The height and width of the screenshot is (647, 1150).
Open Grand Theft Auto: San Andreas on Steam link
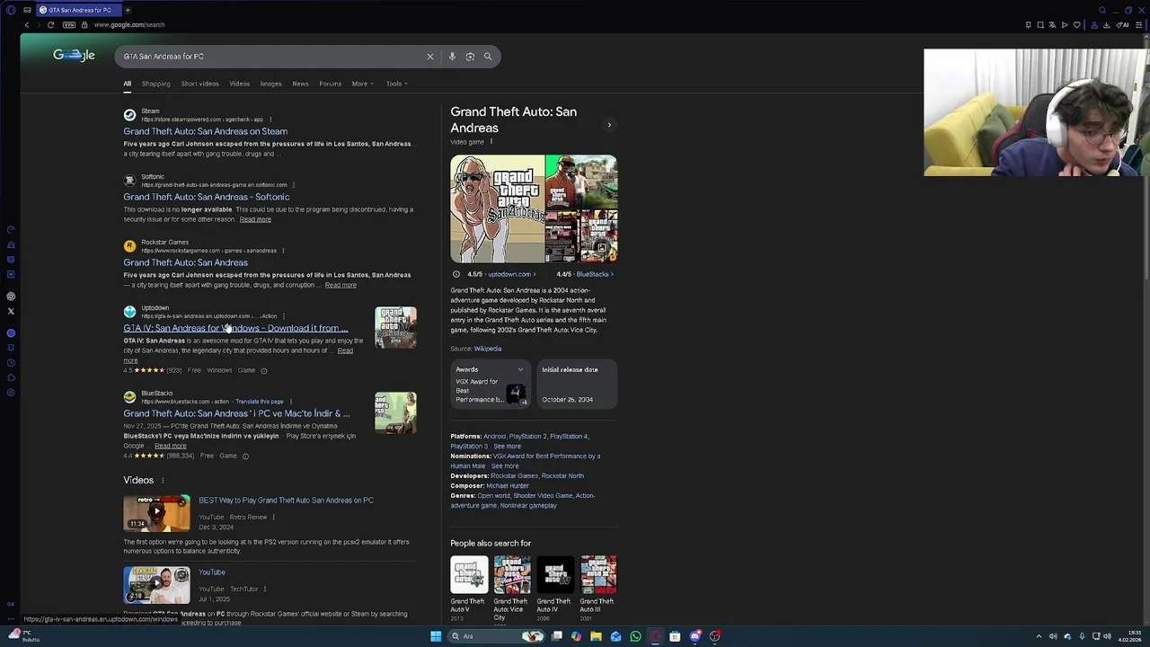coord(206,131)
